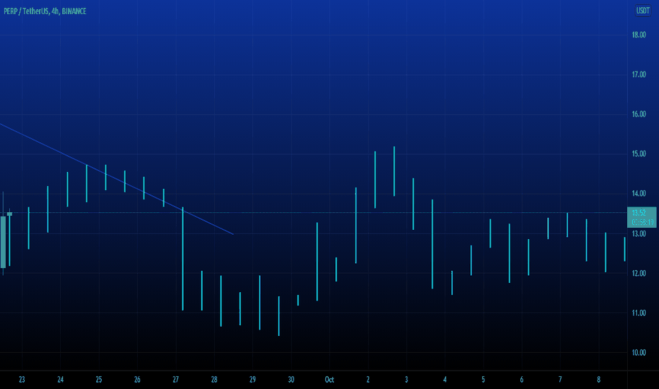Click the 8 date label on time axis
The image size is (659, 389).
[598, 380]
